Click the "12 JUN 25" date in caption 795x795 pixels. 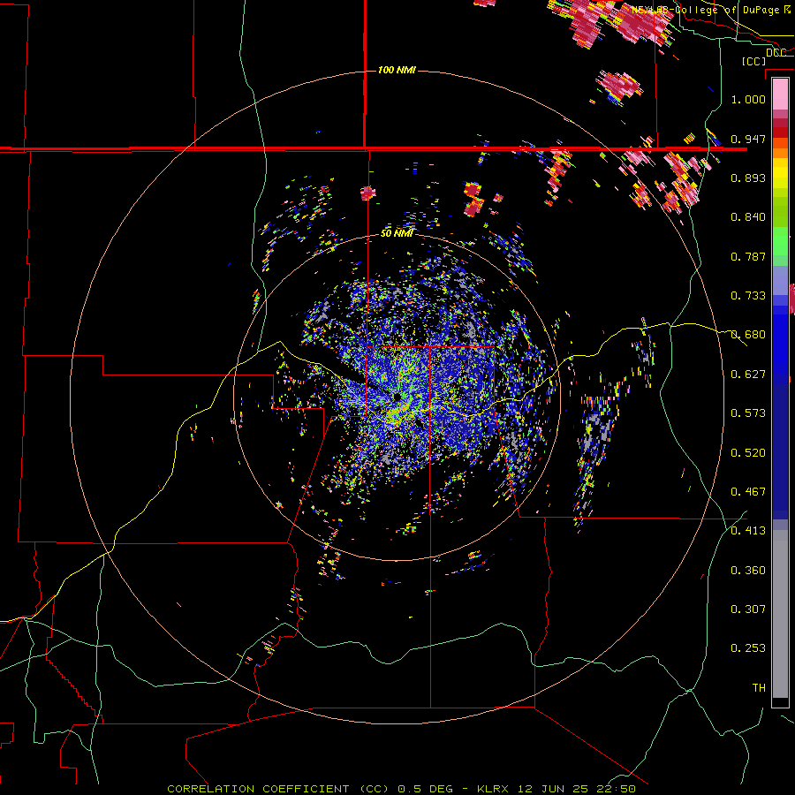[553, 789]
